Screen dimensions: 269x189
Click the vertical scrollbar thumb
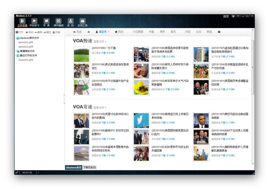(253, 67)
